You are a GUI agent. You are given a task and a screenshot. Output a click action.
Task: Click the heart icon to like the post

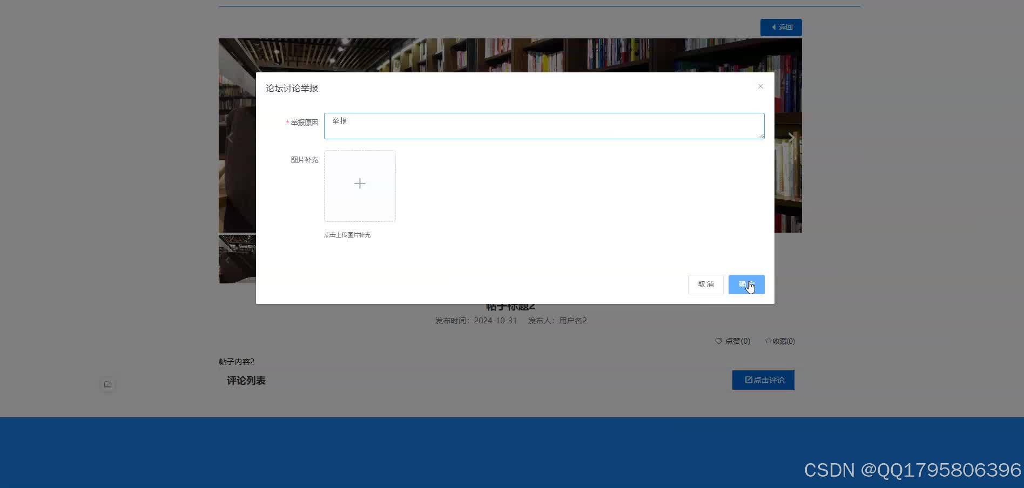(718, 341)
